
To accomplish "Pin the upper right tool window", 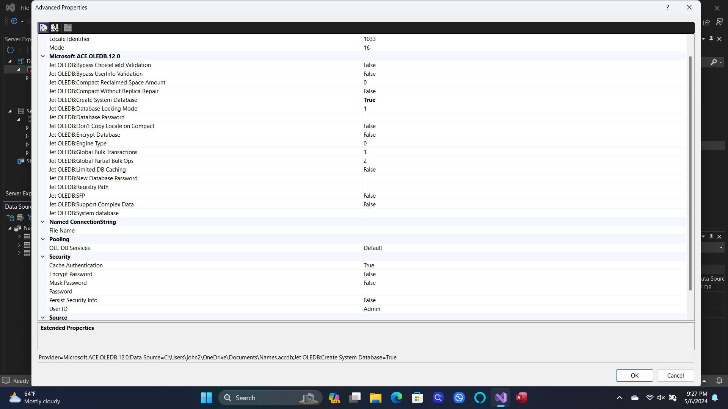I will click(711, 39).
